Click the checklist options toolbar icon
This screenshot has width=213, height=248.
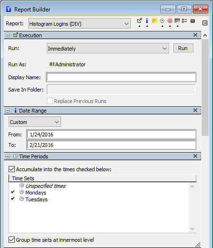(184, 21)
